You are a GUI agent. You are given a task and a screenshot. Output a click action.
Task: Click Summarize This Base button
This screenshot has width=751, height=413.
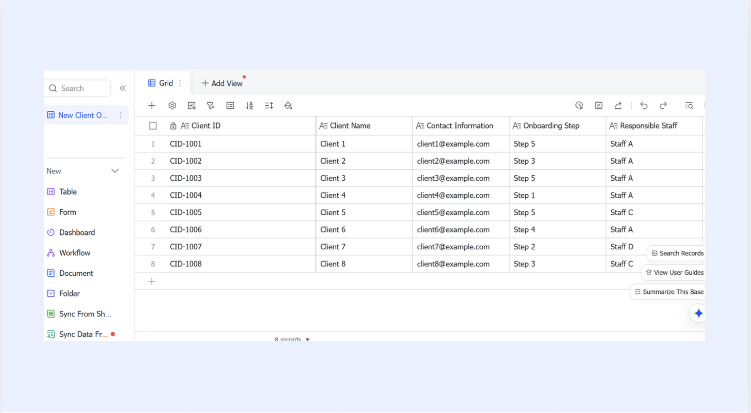pos(668,292)
